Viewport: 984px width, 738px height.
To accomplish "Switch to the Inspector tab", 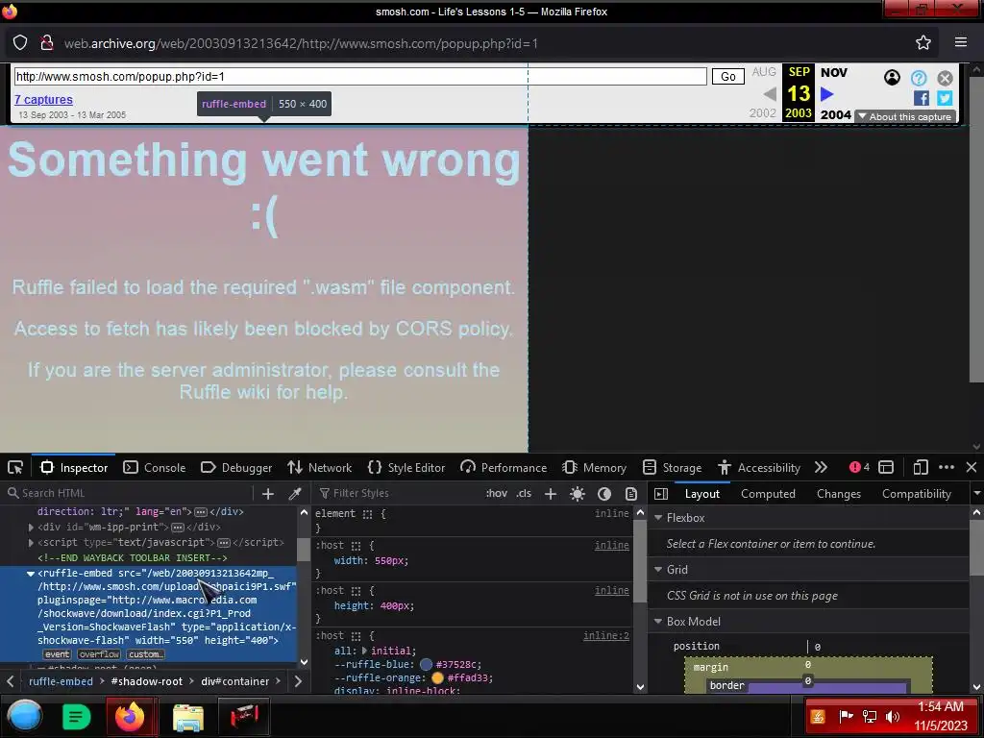I will click(x=74, y=468).
